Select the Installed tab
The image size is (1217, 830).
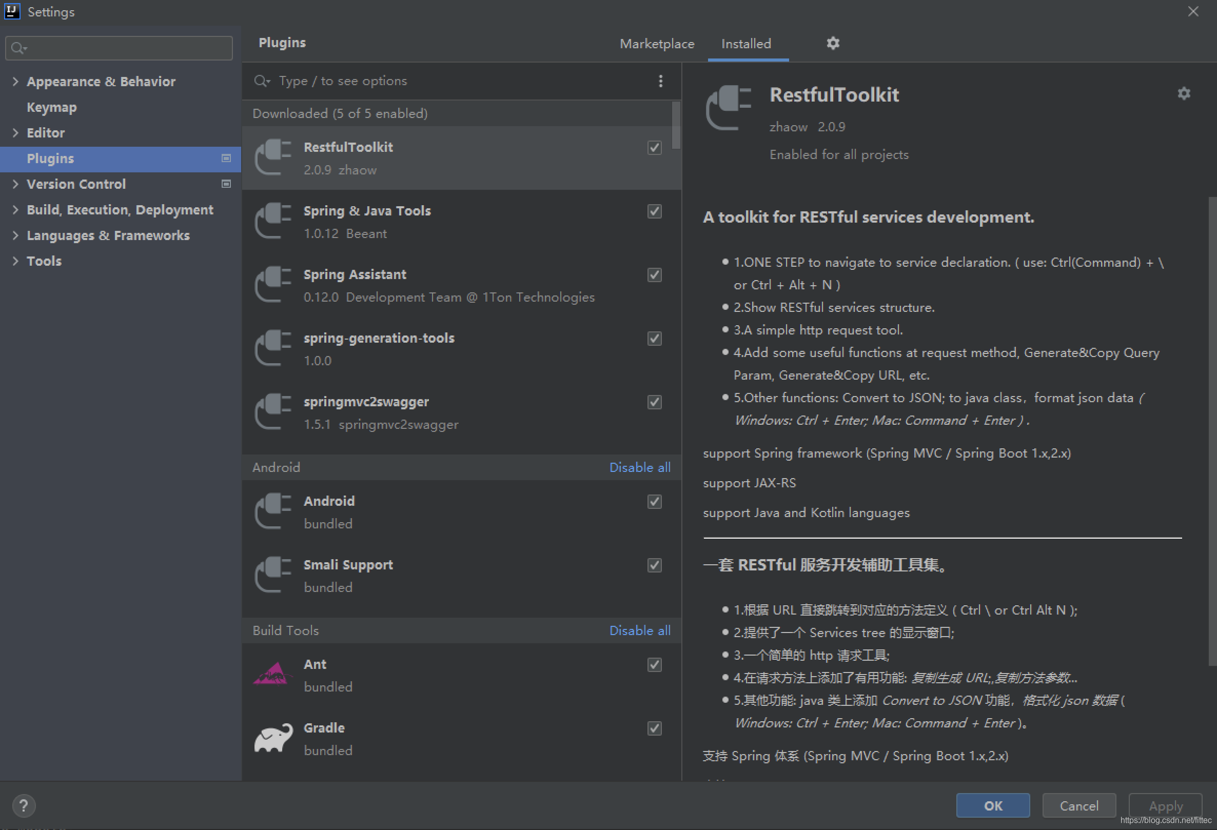[x=745, y=44]
